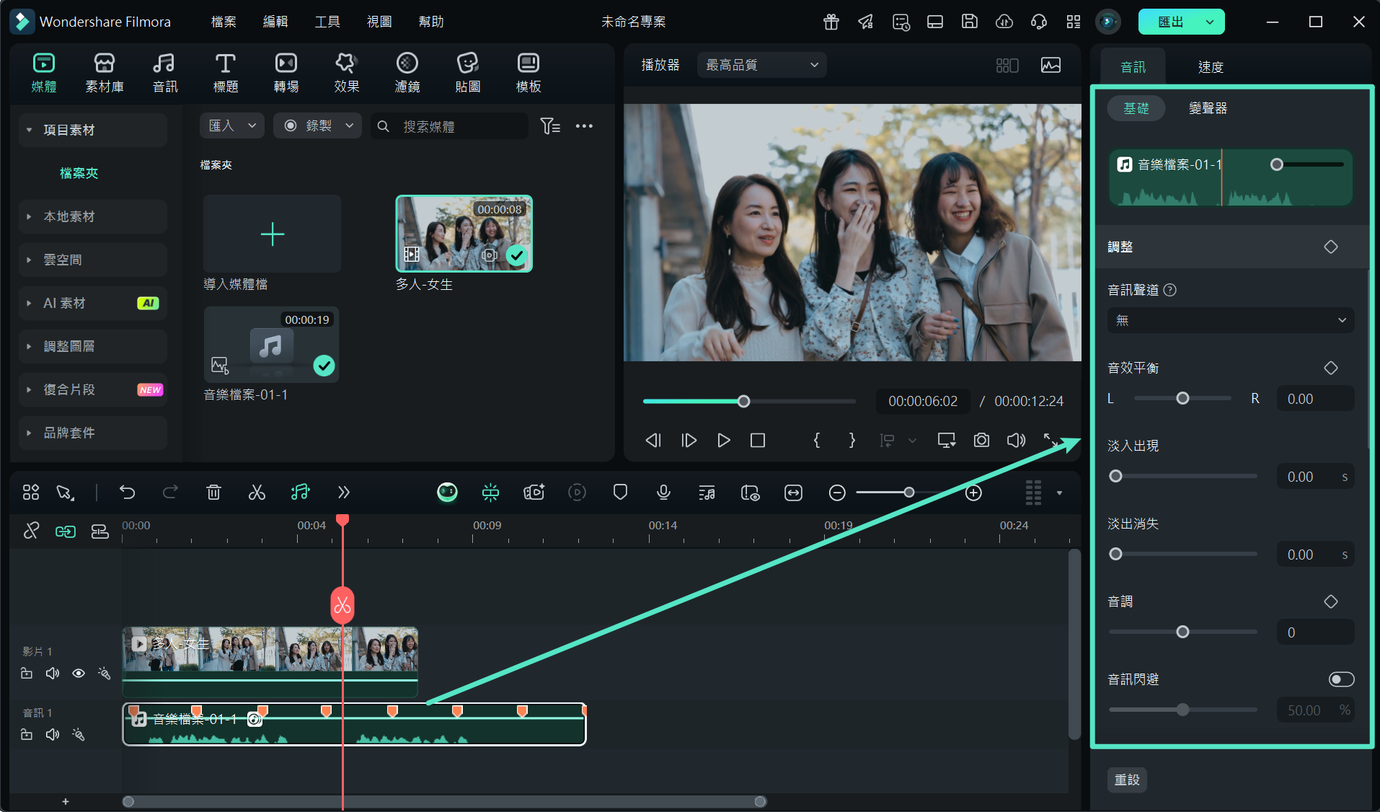The width and height of the screenshot is (1380, 812).
Task: Click the marker shield icon in timeline toolbar
Action: [620, 493]
